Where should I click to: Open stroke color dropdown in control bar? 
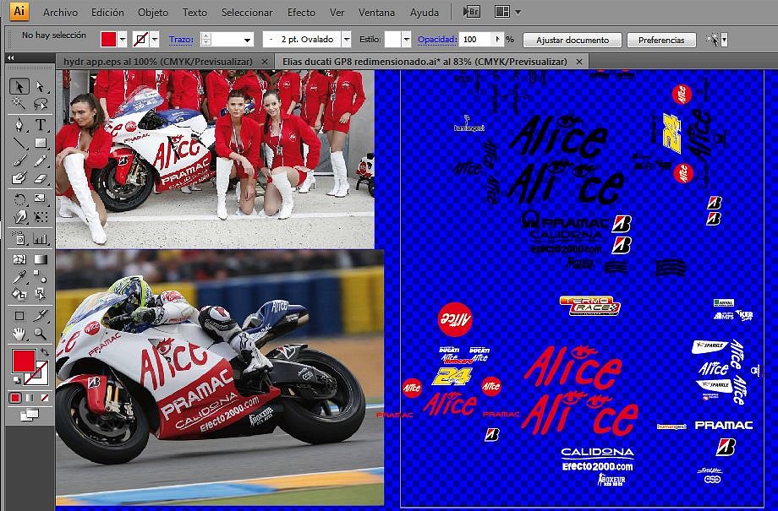coord(155,39)
